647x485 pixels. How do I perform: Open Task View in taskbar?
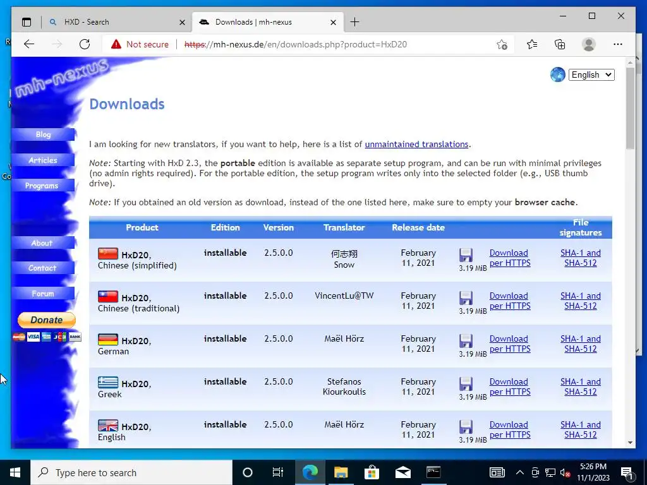(278, 472)
